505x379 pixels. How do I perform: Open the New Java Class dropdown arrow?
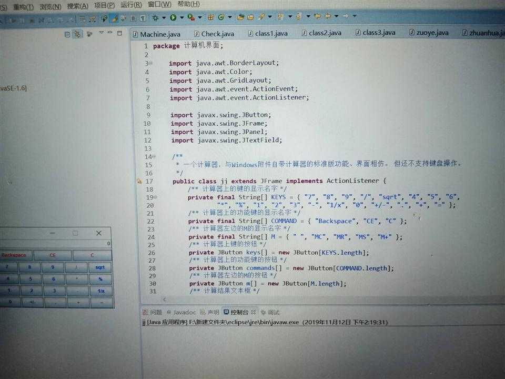tap(230, 17)
